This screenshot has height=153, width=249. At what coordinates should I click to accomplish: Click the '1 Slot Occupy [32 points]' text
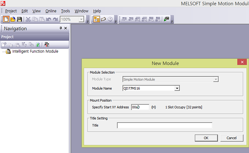pos(184,107)
